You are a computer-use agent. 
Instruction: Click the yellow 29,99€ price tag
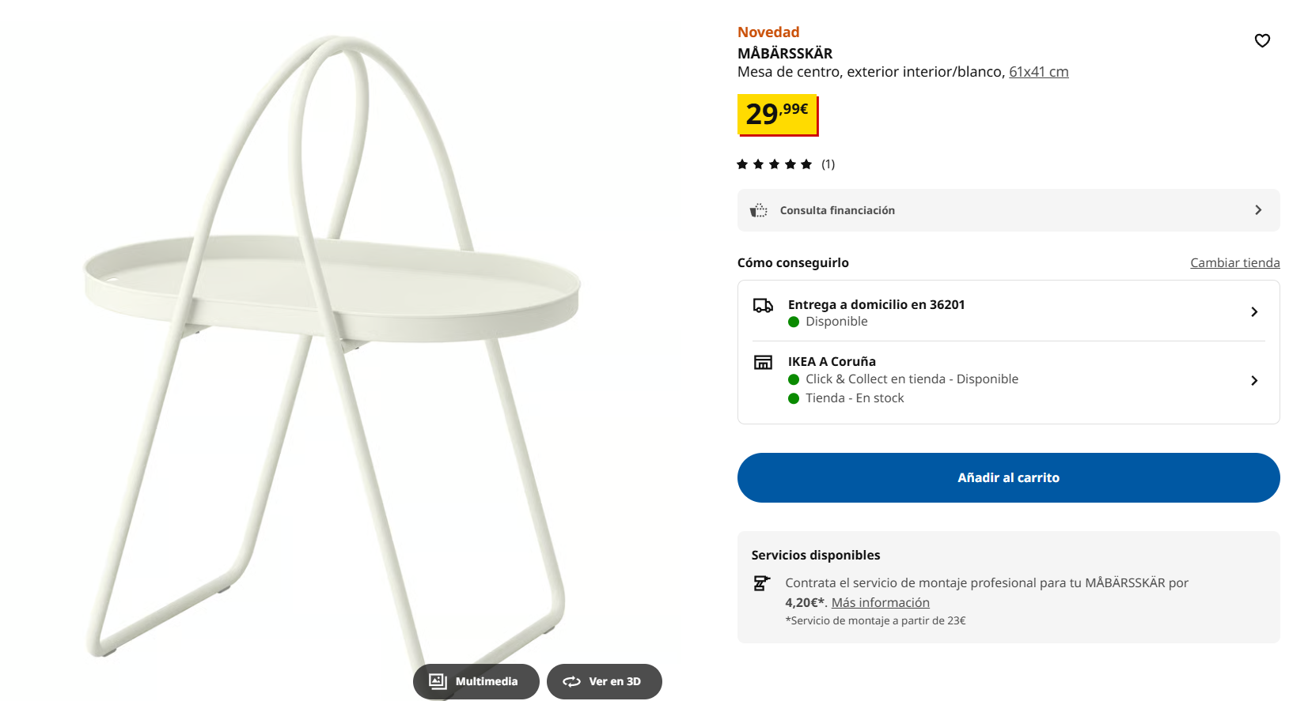click(777, 115)
